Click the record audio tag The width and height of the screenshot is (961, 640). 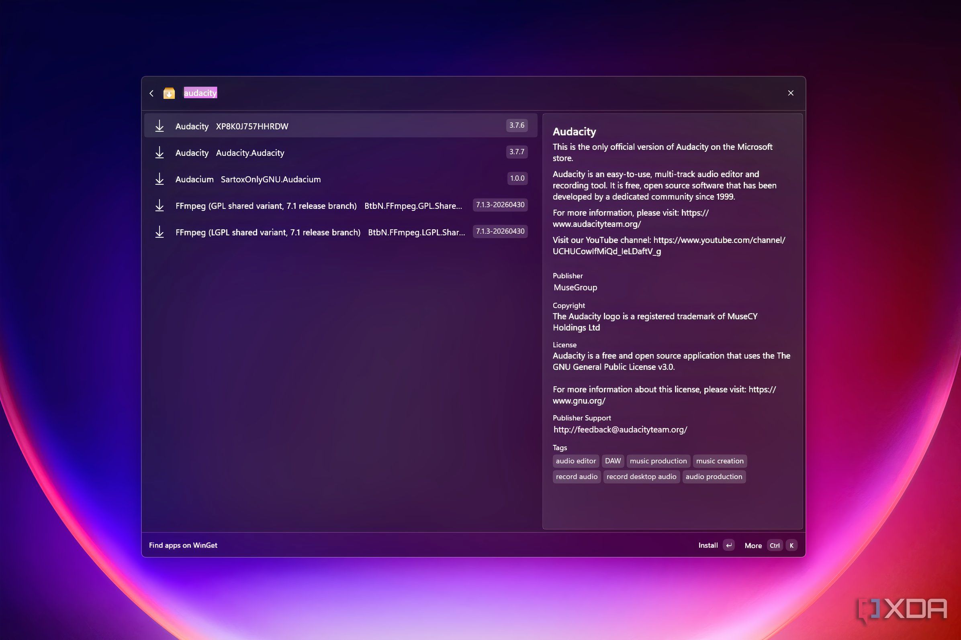pos(577,477)
